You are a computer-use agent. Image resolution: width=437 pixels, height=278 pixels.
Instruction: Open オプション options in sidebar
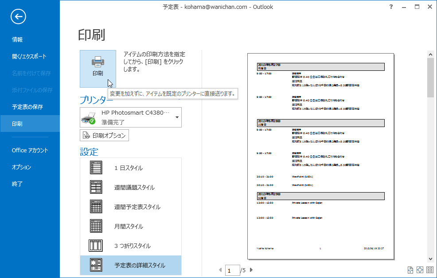tap(30, 167)
